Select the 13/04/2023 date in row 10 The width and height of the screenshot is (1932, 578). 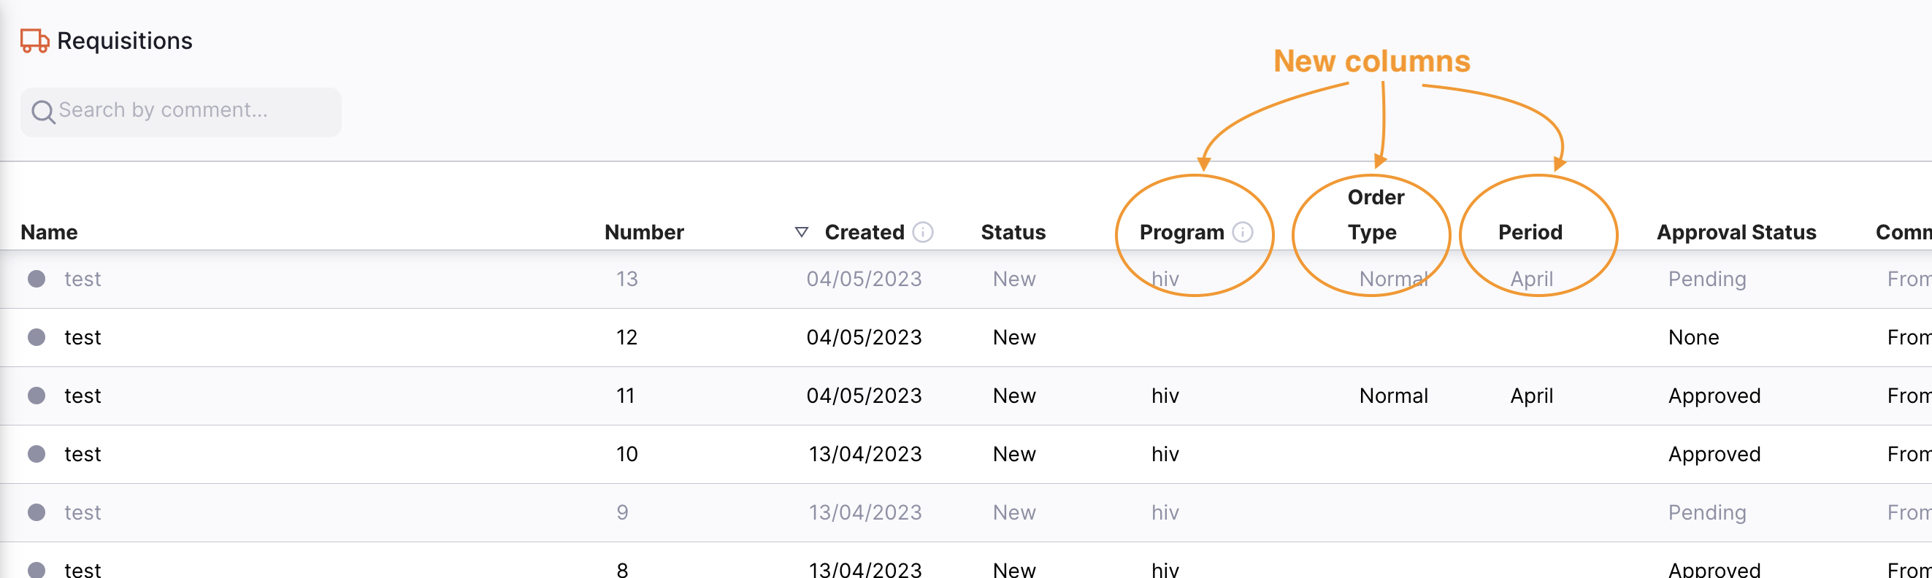pos(865,455)
